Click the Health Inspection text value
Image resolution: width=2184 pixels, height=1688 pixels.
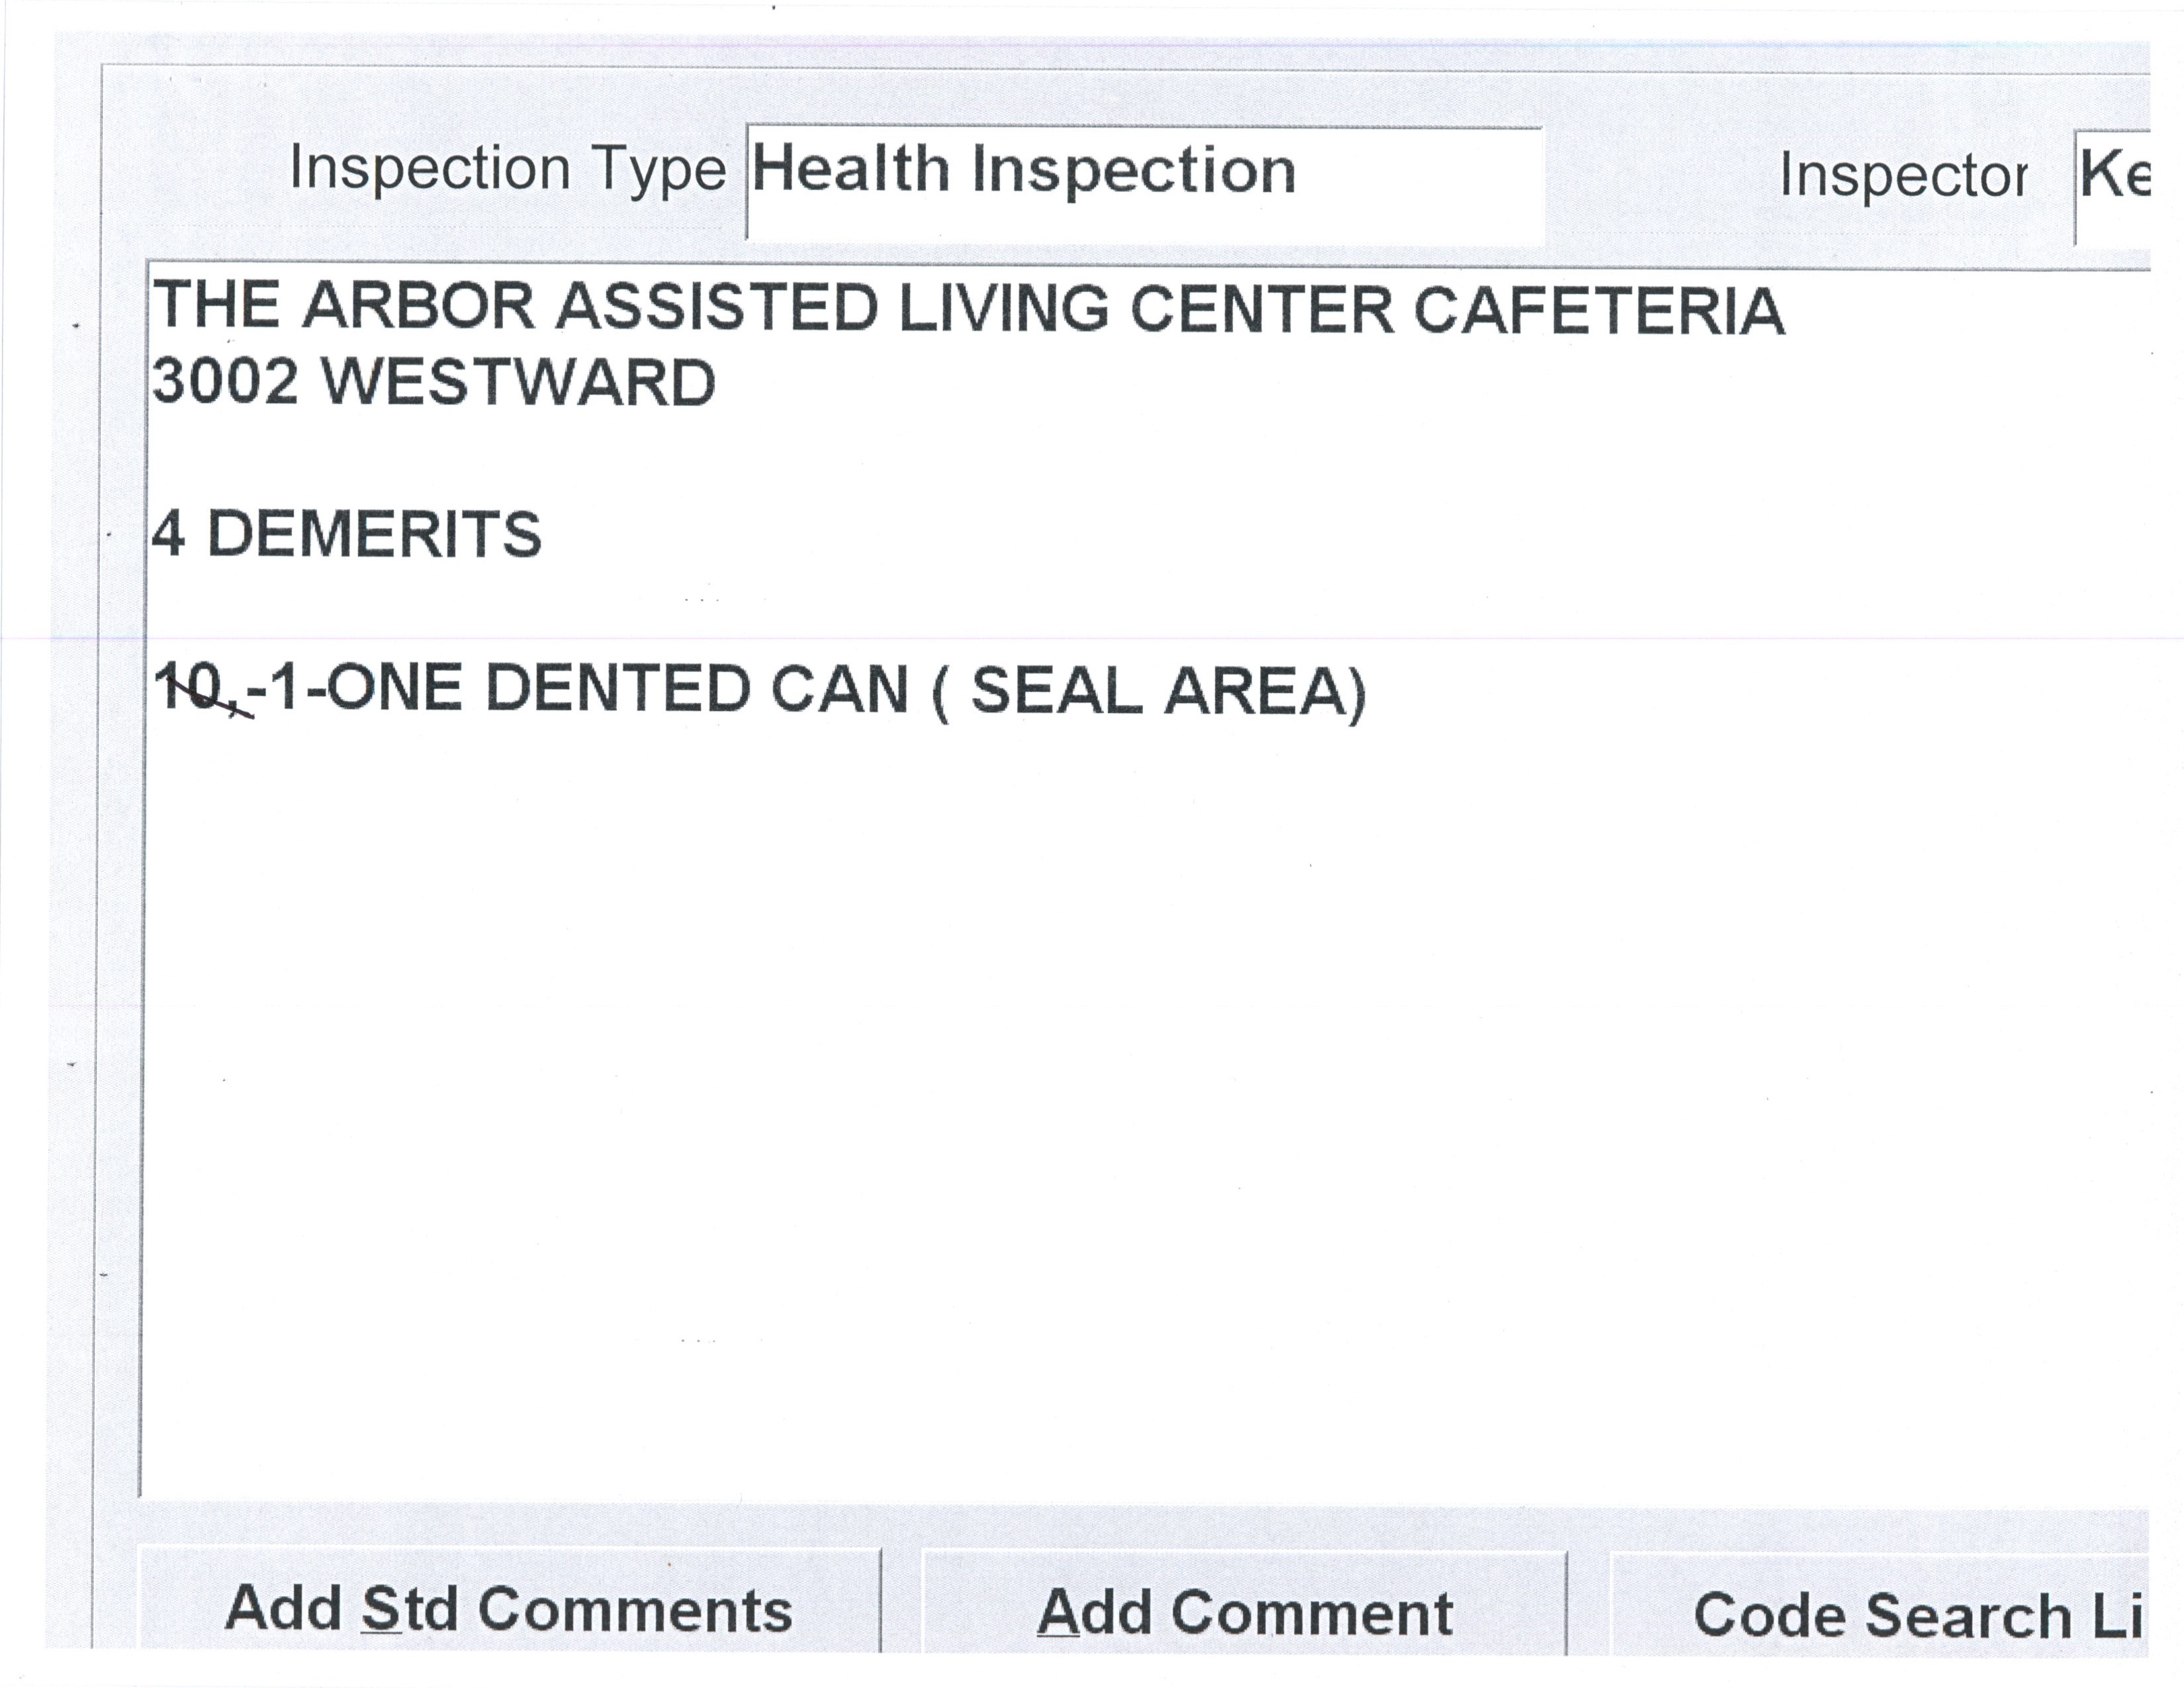pos(1023,170)
